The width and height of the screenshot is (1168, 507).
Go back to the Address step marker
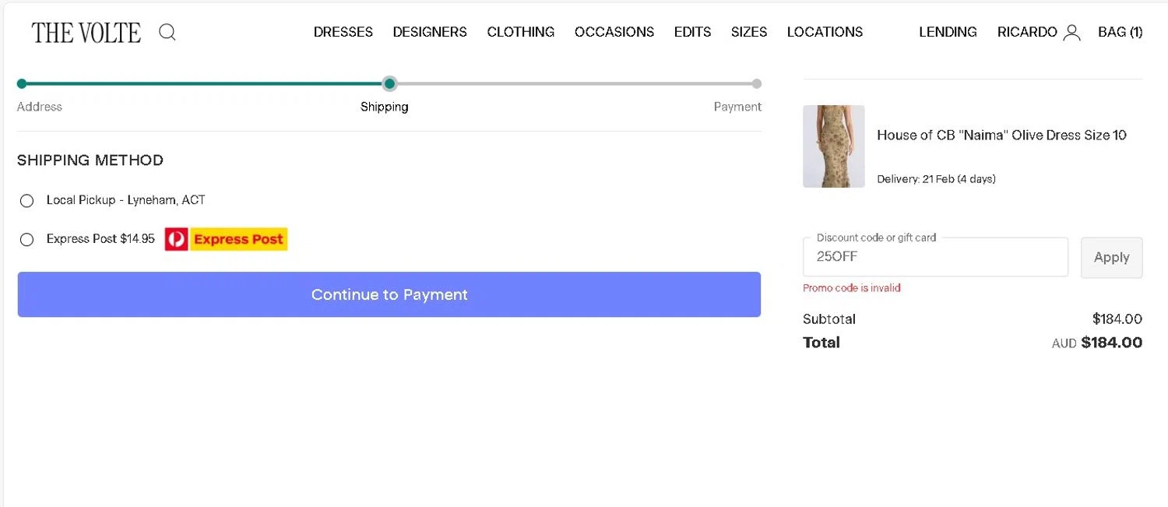pos(22,83)
